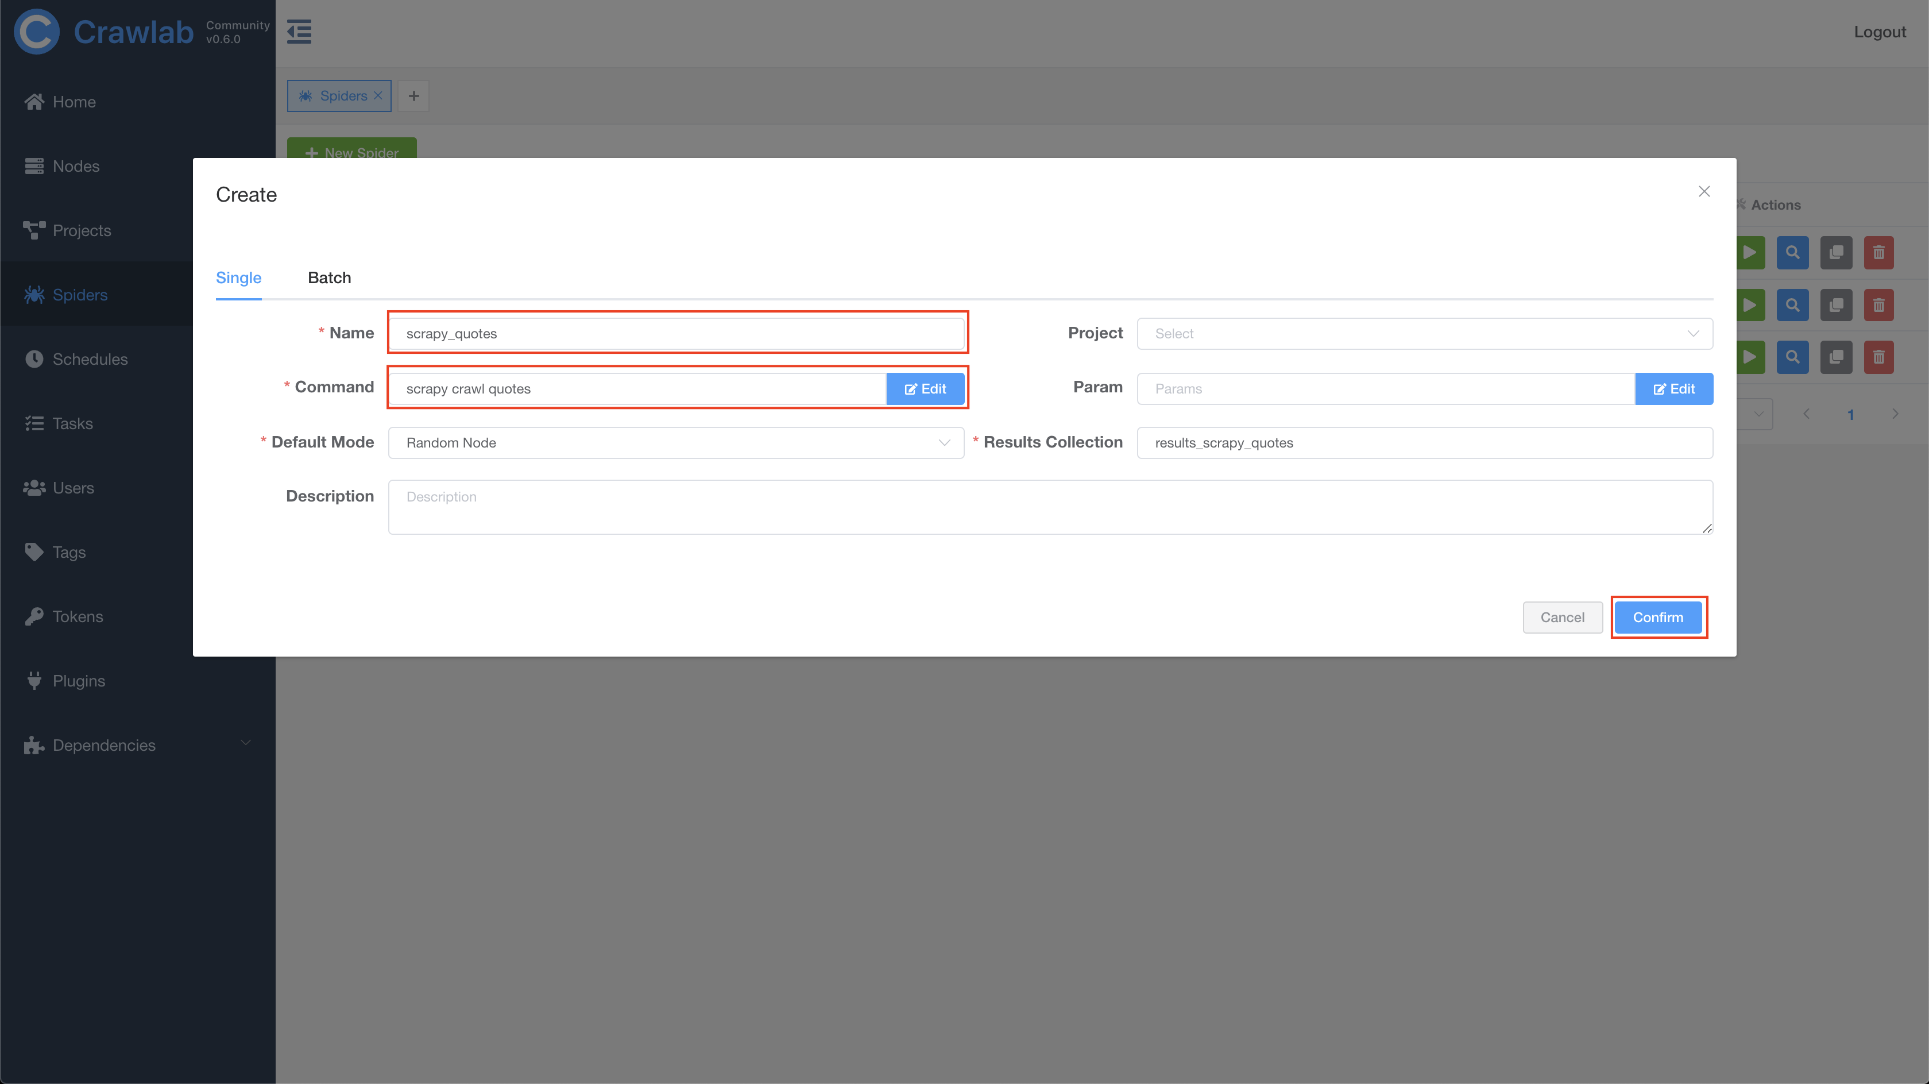Go to the previous page arrow
Screen dimensions: 1929x1084
tap(1806, 414)
